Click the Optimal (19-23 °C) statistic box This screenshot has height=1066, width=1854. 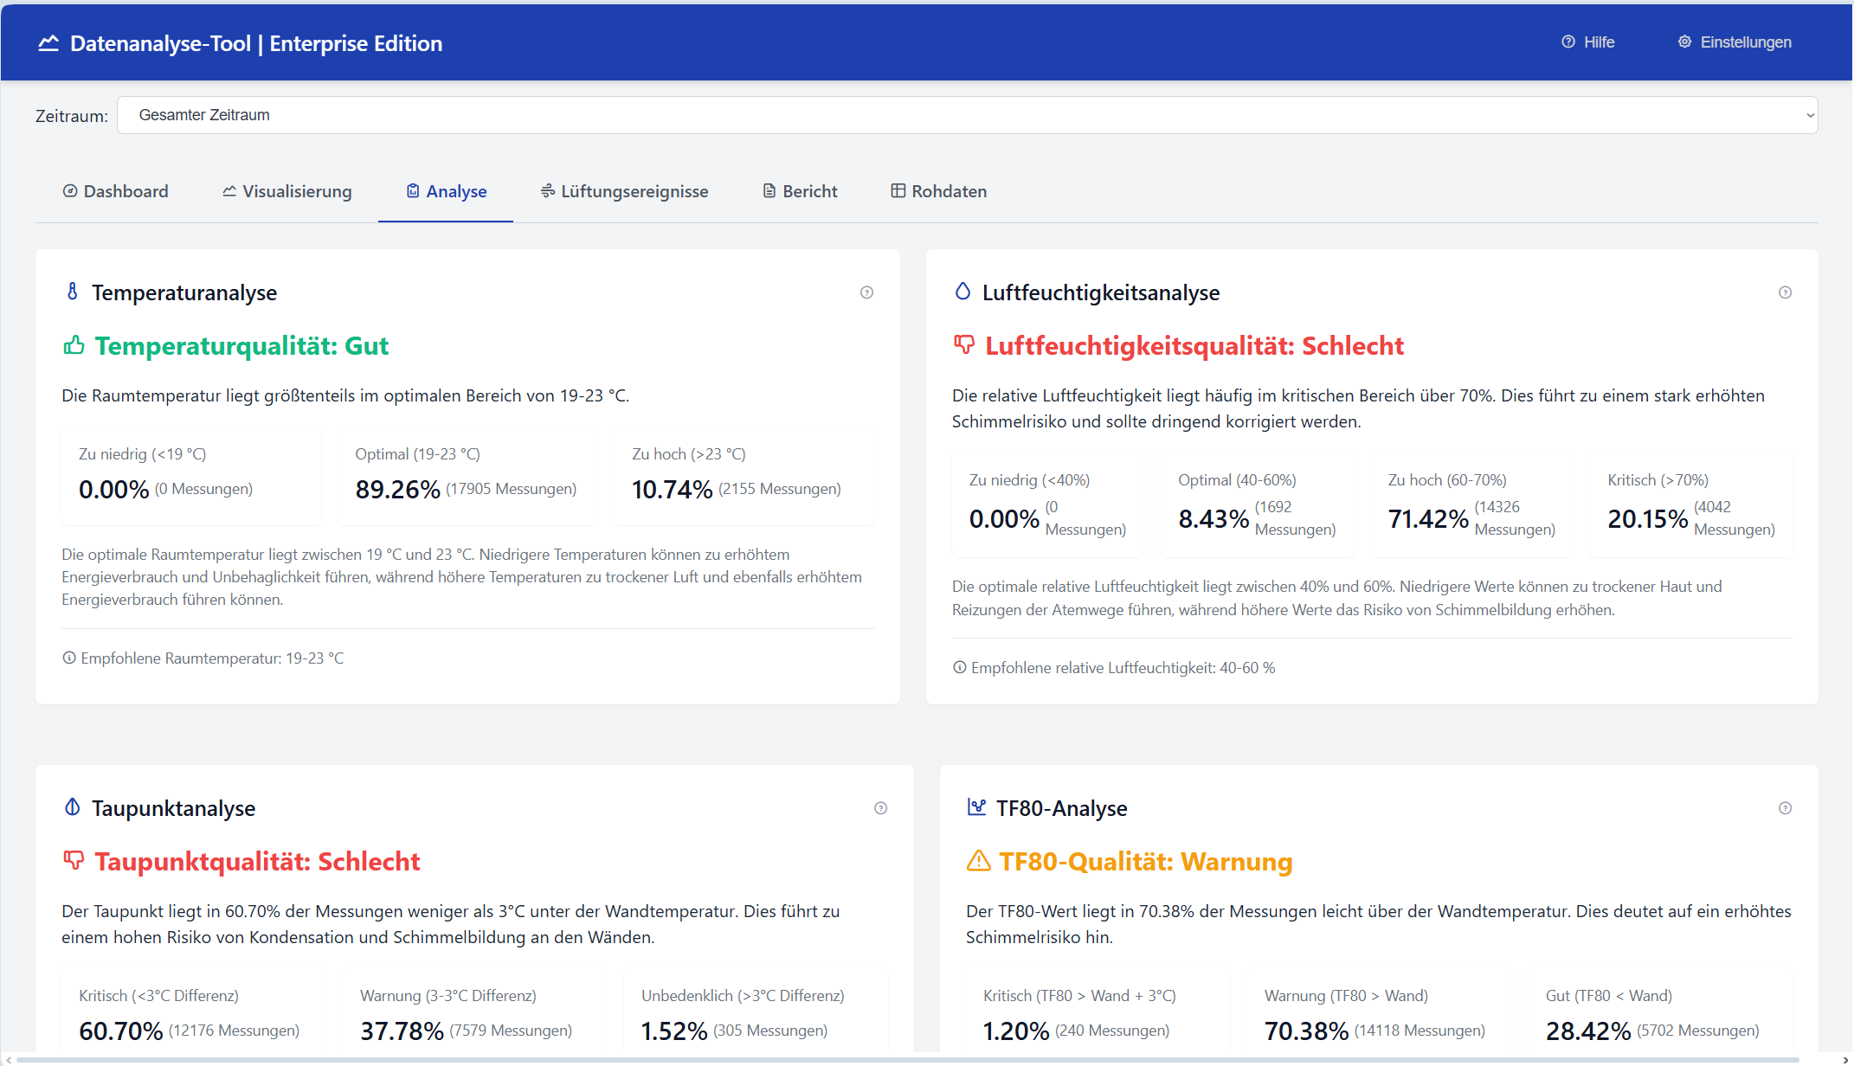[x=467, y=476]
